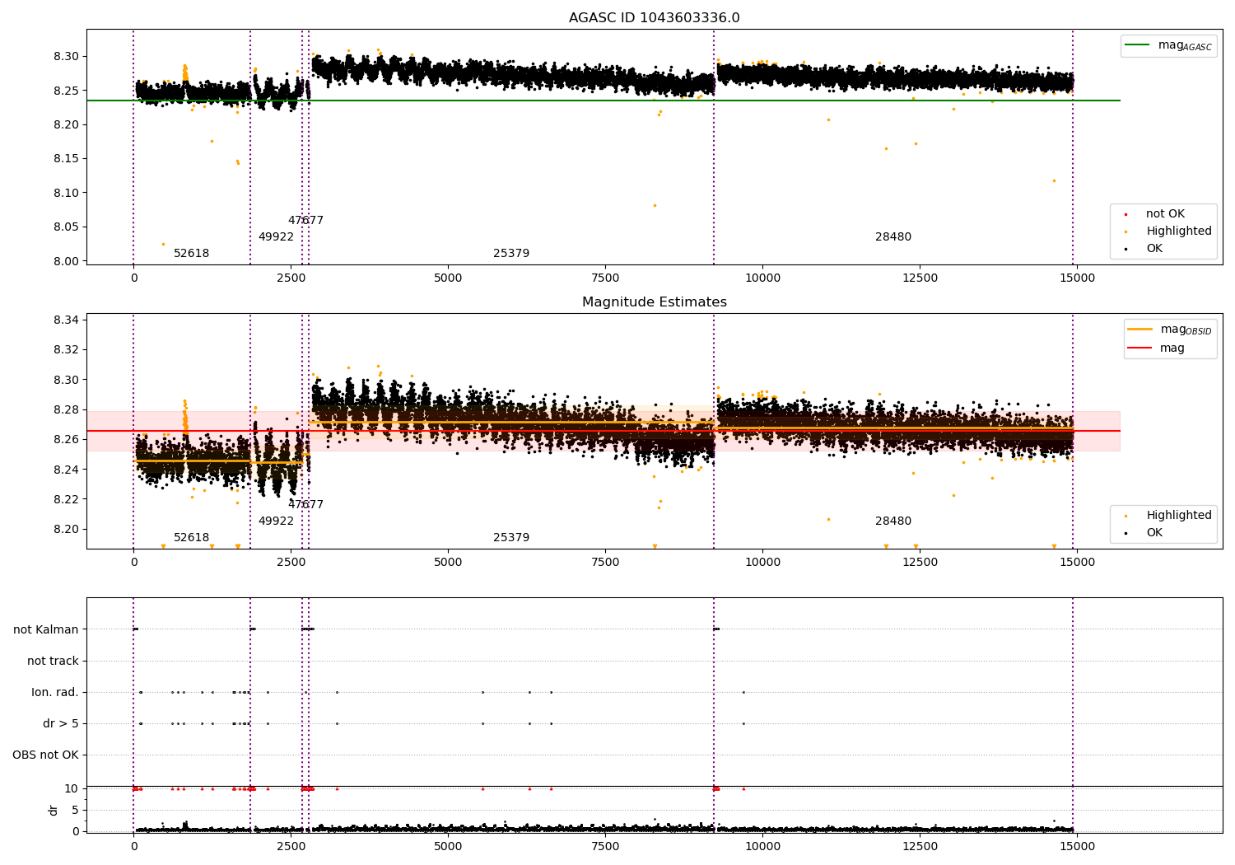Image resolution: width=1235 pixels, height=865 pixels.
Task: Click the 8.15 tick on the top plot
Action: coord(67,159)
